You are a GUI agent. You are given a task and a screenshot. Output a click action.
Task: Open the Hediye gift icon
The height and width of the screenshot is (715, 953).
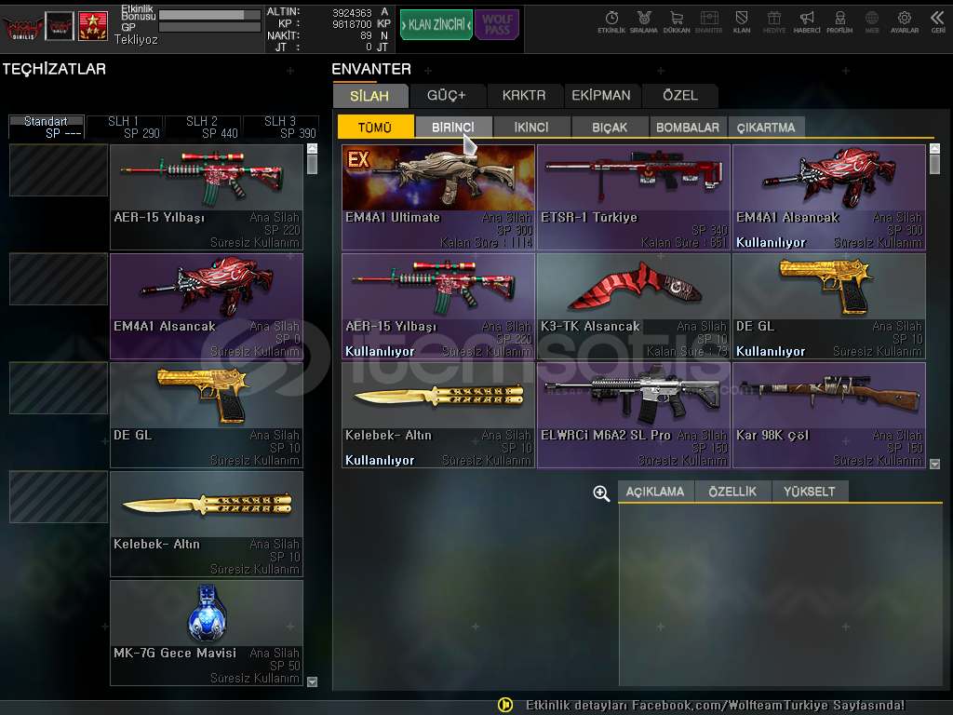[774, 21]
